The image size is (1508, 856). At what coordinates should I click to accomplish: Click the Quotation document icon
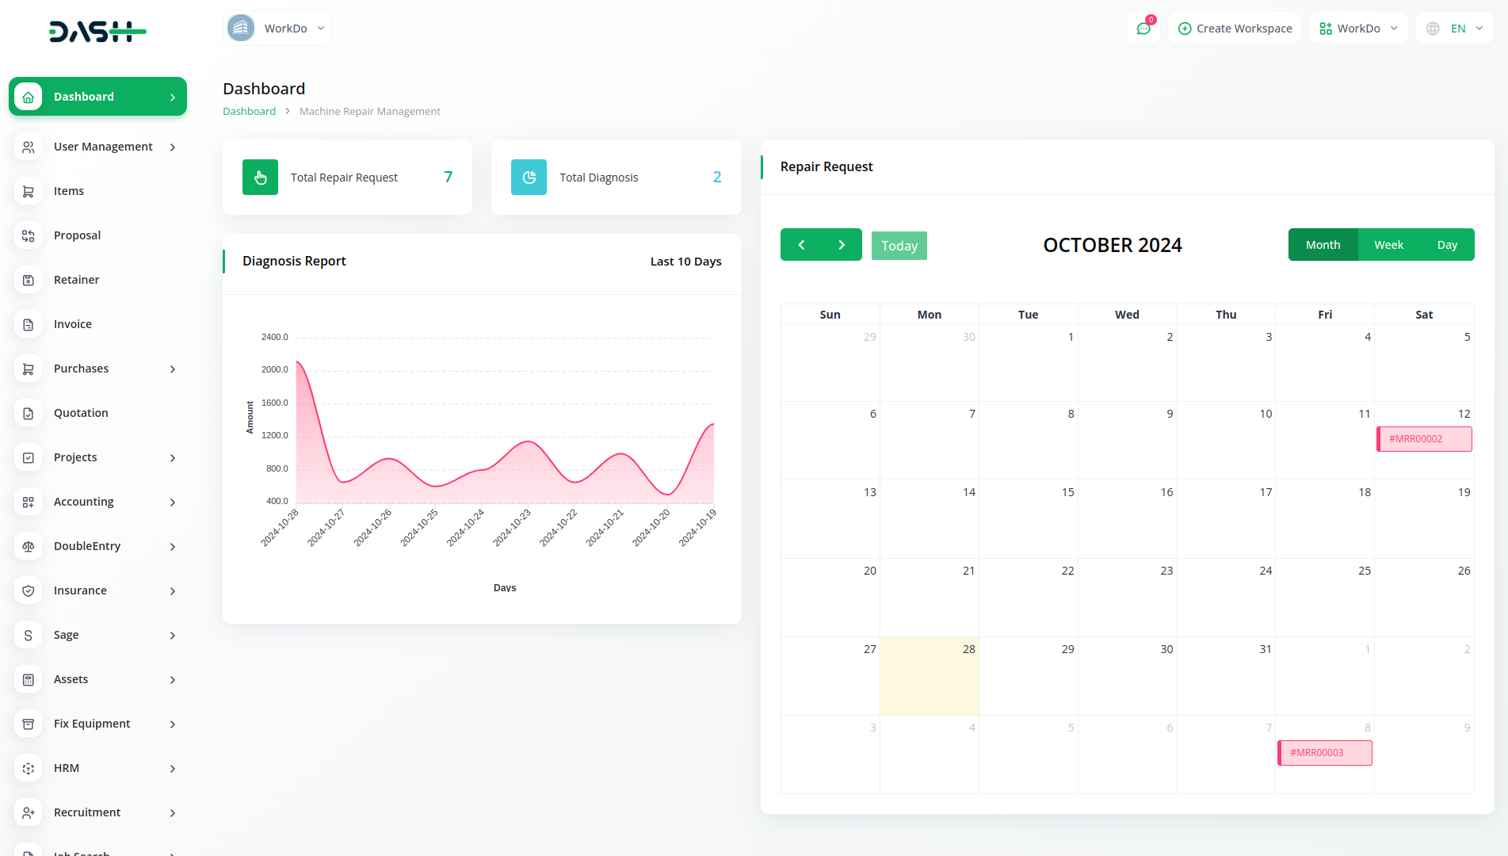[29, 413]
